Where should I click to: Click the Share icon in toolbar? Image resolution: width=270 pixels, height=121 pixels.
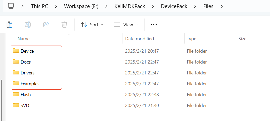coord(46,25)
